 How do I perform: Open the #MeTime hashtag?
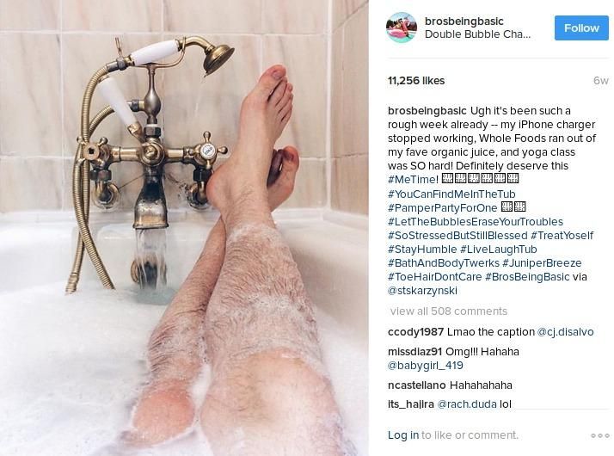pyautogui.click(x=413, y=180)
